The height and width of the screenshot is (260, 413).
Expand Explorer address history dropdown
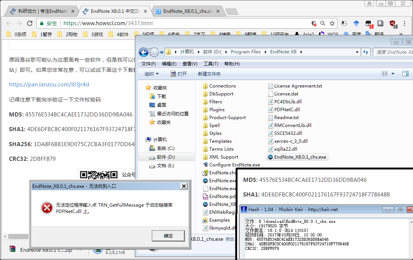[x=357, y=52]
